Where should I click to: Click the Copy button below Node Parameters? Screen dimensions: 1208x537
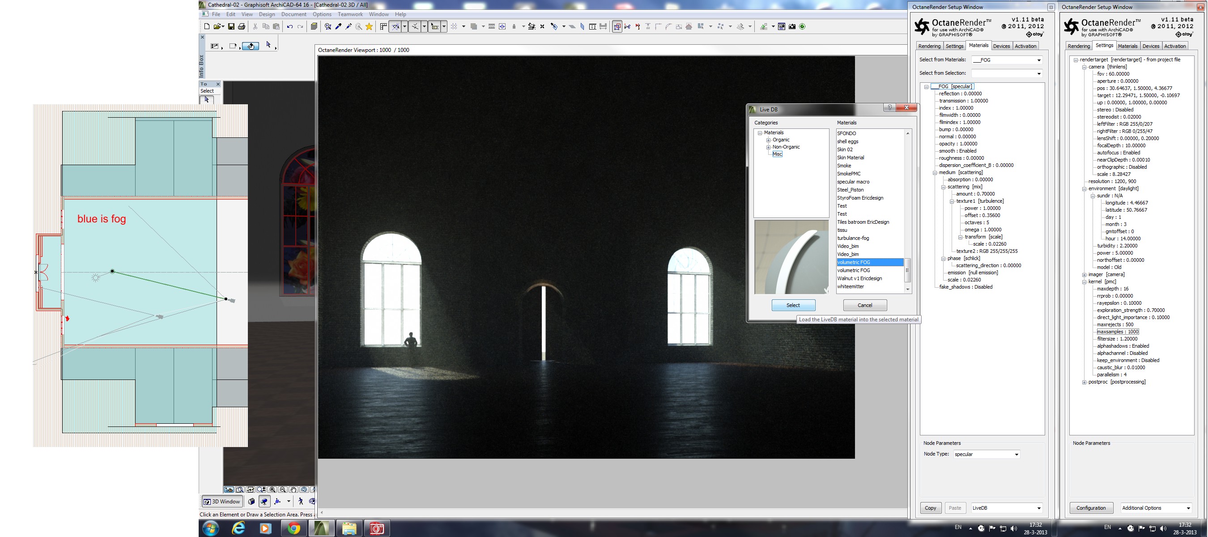coord(930,508)
